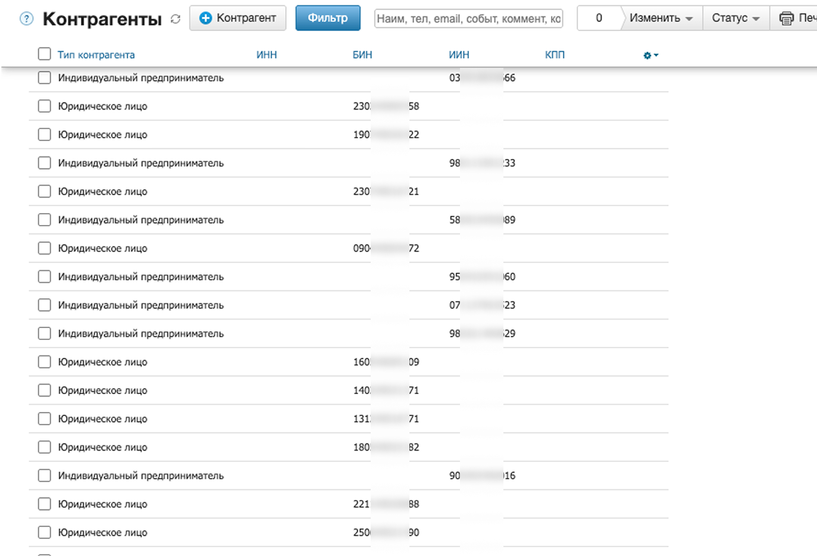Open the column settings gear icon
The image size is (817, 556).
pyautogui.click(x=650, y=55)
